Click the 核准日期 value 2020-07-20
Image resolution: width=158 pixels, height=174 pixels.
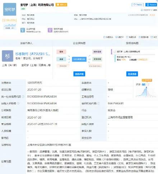point(34,117)
